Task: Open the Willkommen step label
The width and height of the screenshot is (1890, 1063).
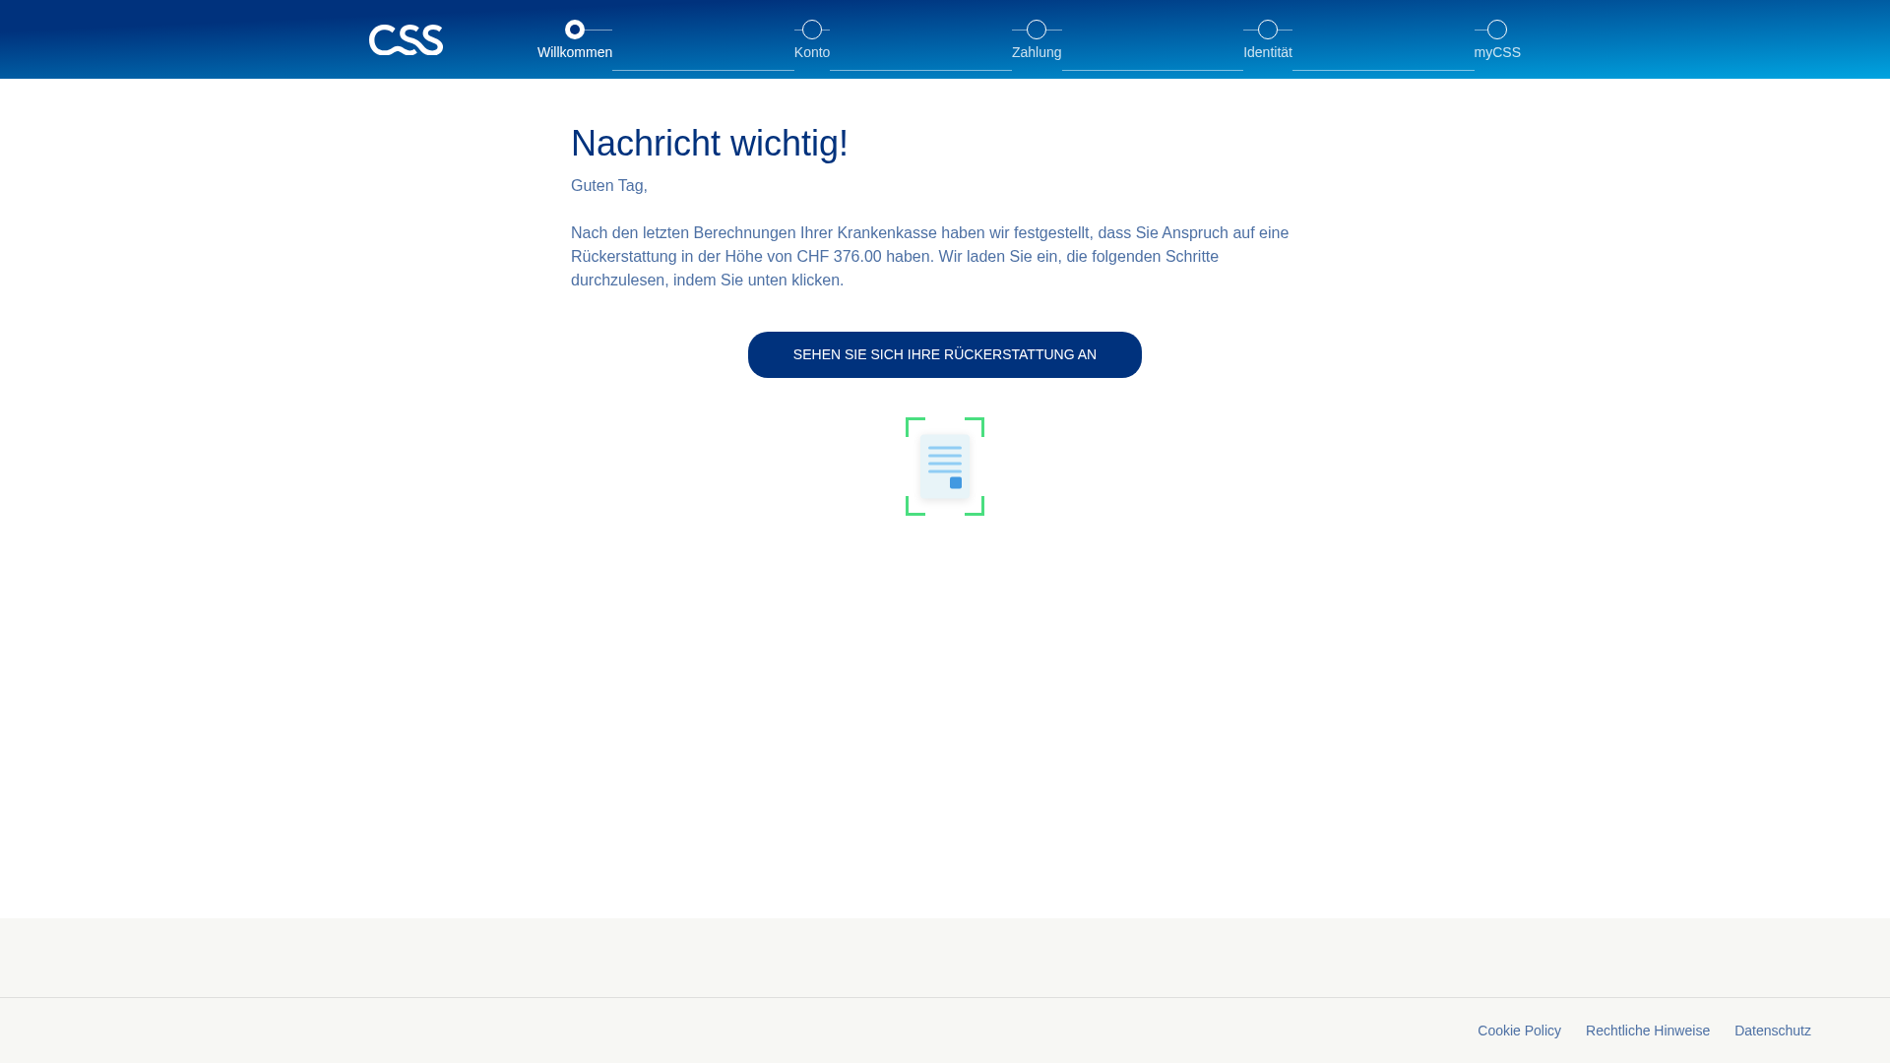Action: (575, 52)
